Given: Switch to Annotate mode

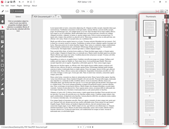Looking at the screenshot, I should 17,11.
